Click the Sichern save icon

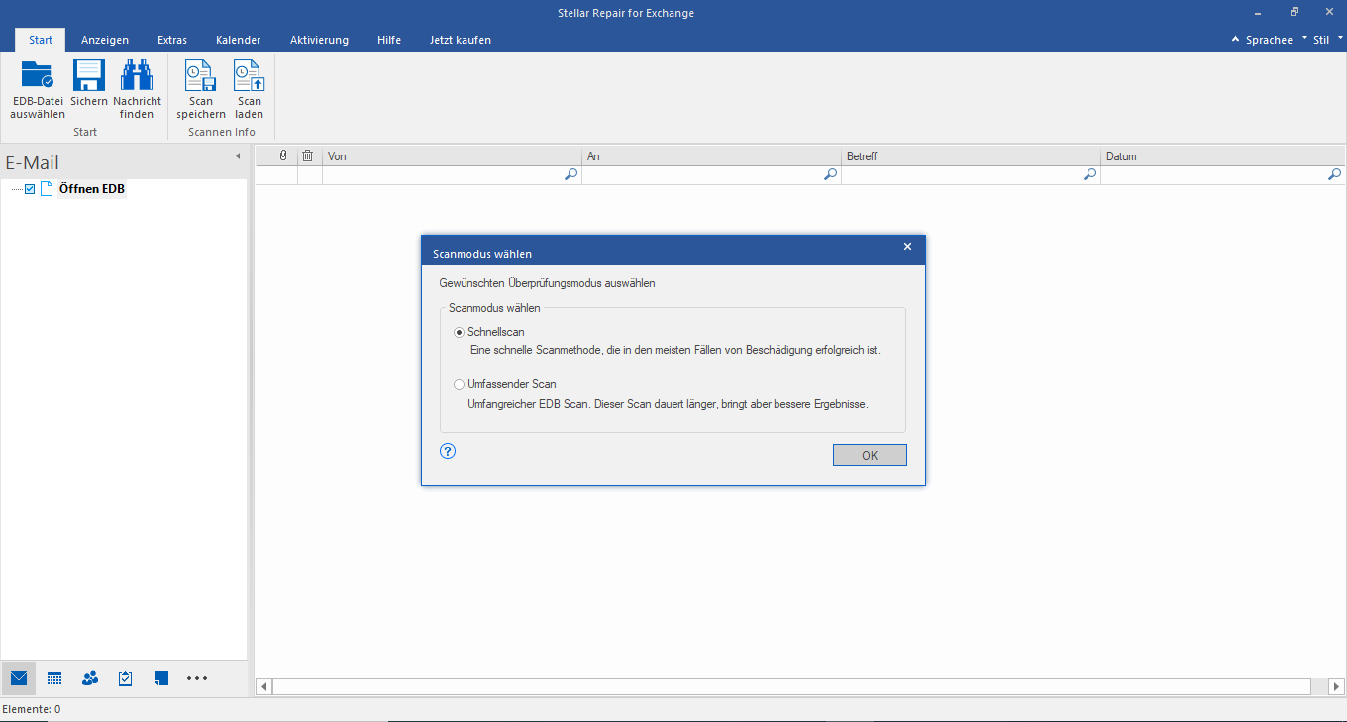pos(89,77)
